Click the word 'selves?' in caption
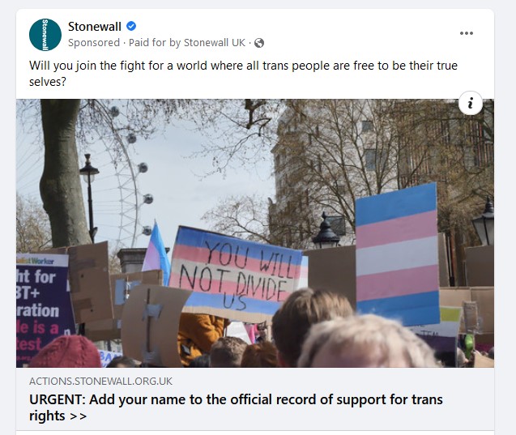This screenshot has width=516, height=435. [x=48, y=82]
